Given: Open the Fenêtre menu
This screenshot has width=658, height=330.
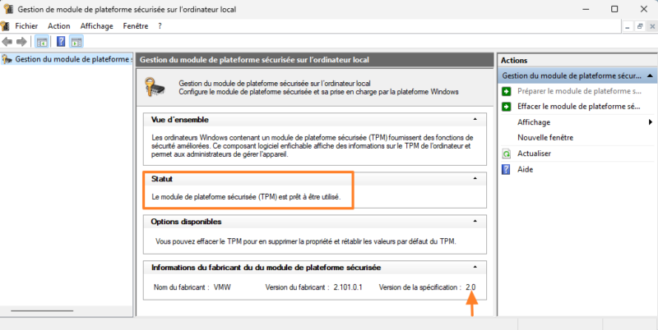Looking at the screenshot, I should pyautogui.click(x=136, y=26).
